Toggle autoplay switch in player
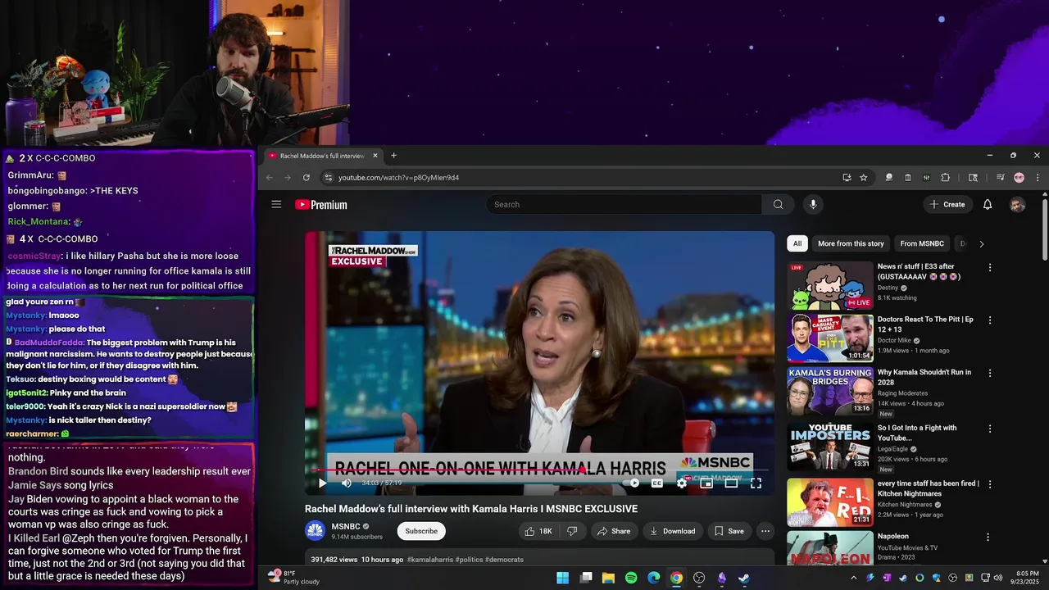This screenshot has height=590, width=1049. click(632, 483)
